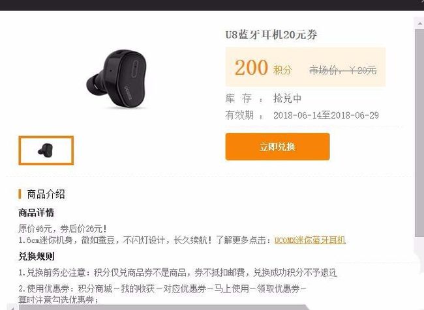424x310 pixels.
Task: Click the horizontal scrollbar at bottom
Action: point(162,308)
